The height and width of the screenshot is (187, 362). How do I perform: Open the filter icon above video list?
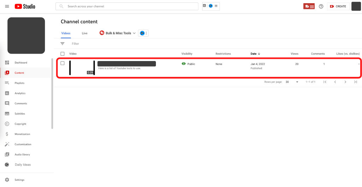63,44
